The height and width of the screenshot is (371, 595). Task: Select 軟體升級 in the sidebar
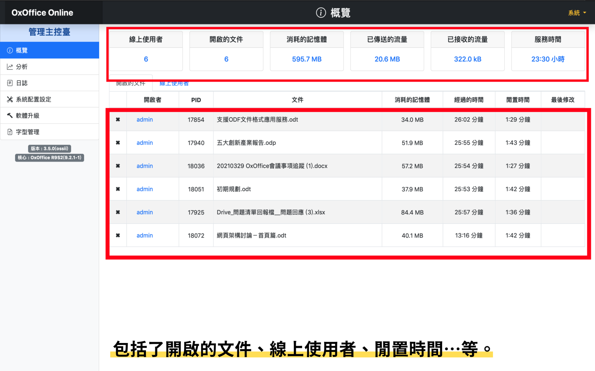(50, 115)
